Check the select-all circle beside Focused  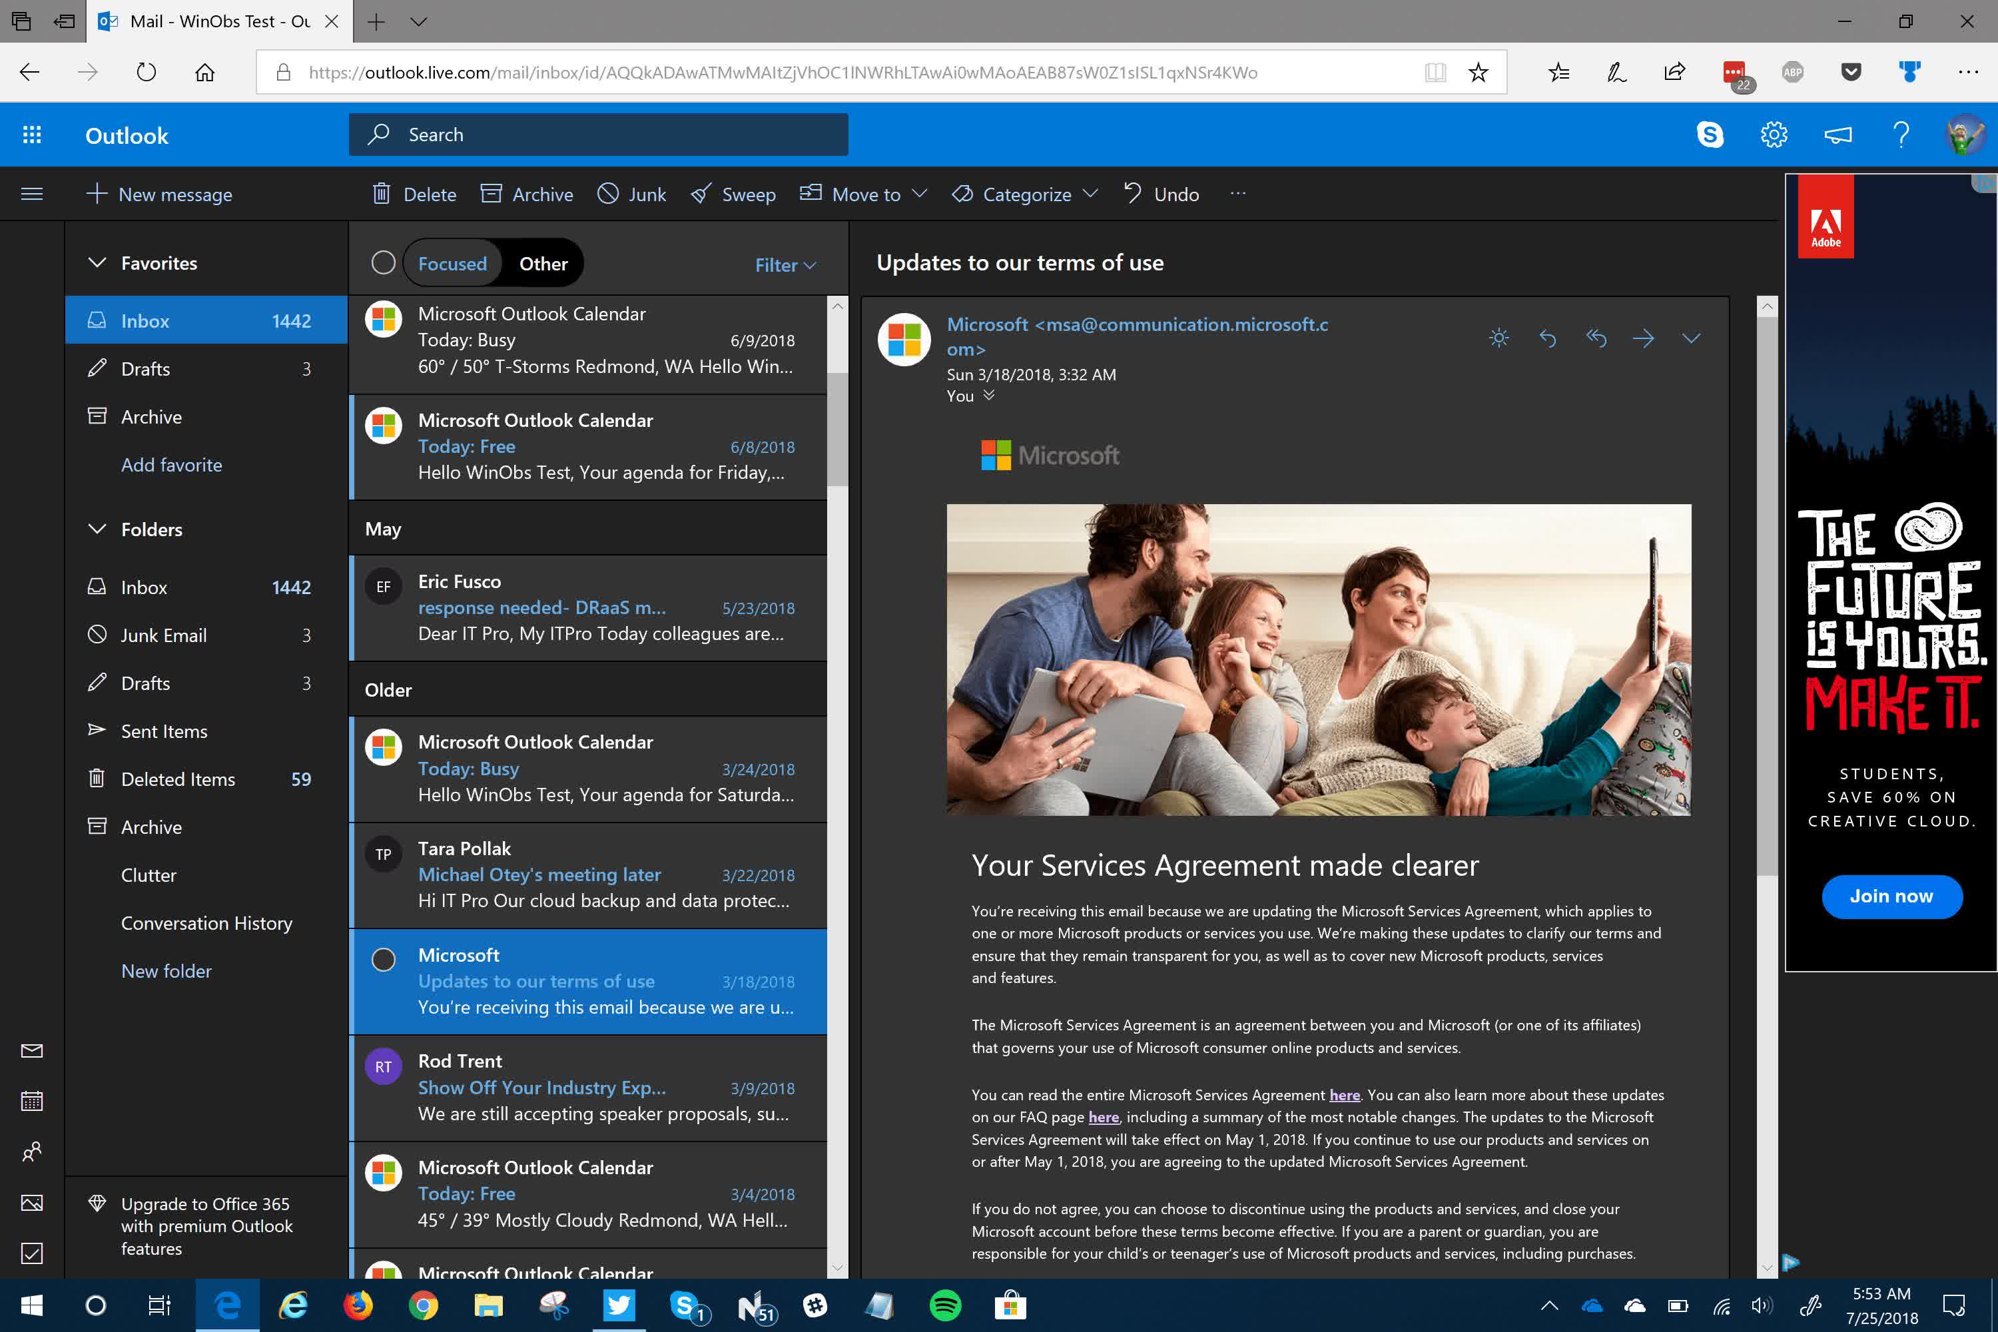[383, 263]
